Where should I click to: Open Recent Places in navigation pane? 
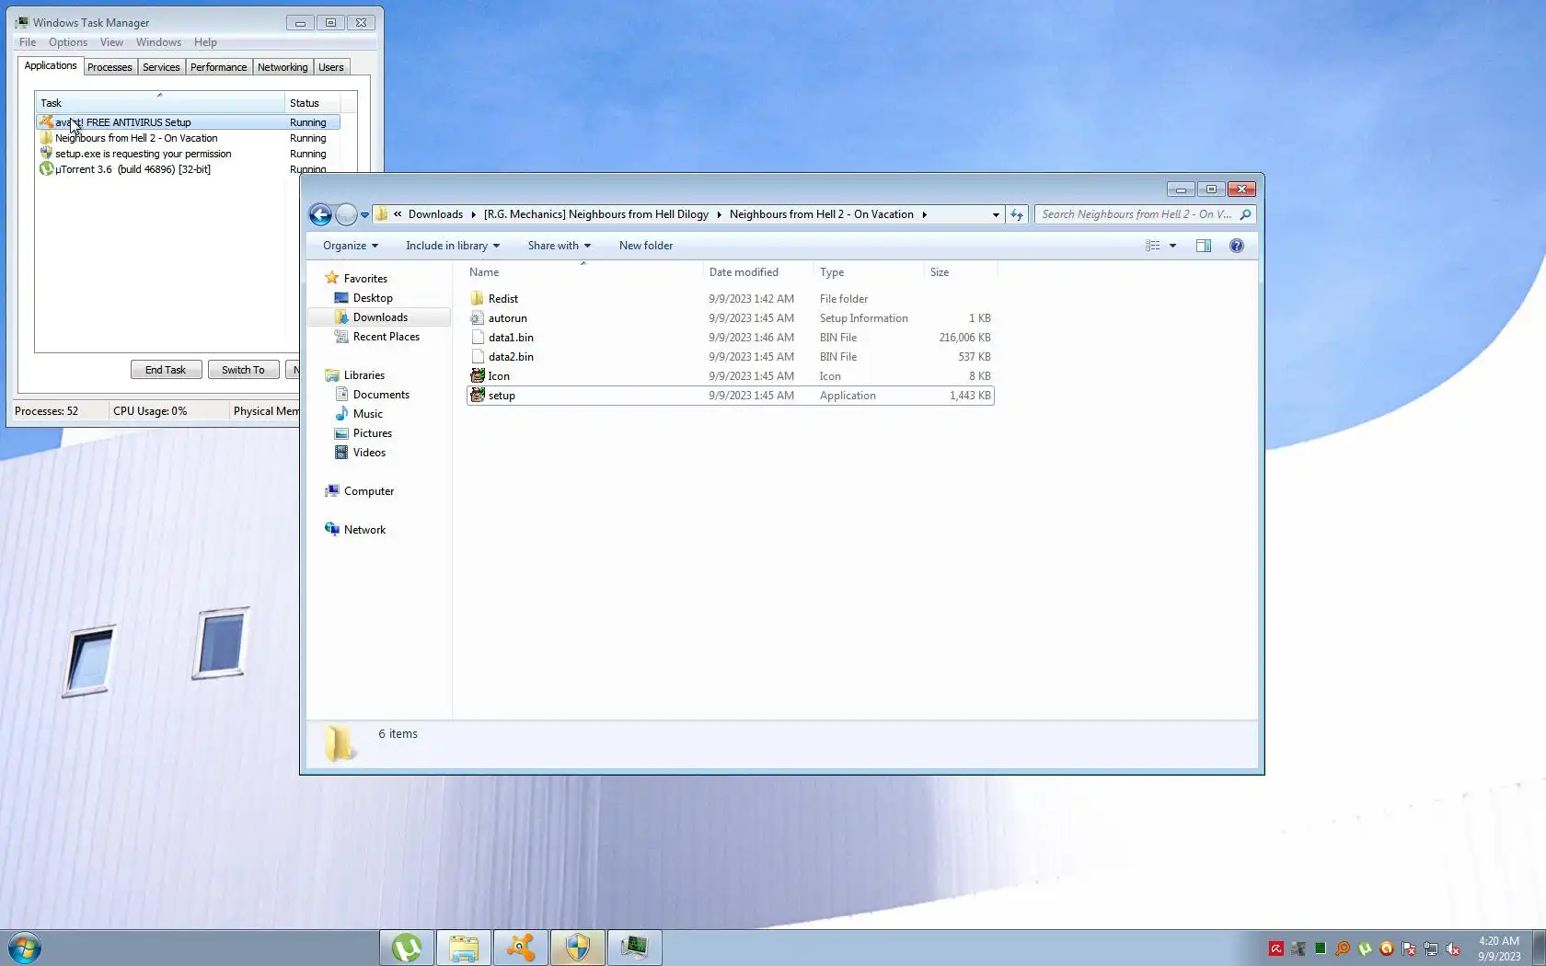386,337
